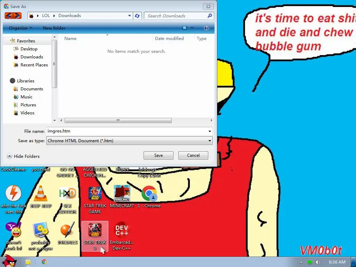Screen dimensions: 356x267
Task: Collapse with Hide Folders
Action: [23, 156]
